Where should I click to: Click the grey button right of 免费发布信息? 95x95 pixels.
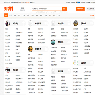click(x=91, y=9)
